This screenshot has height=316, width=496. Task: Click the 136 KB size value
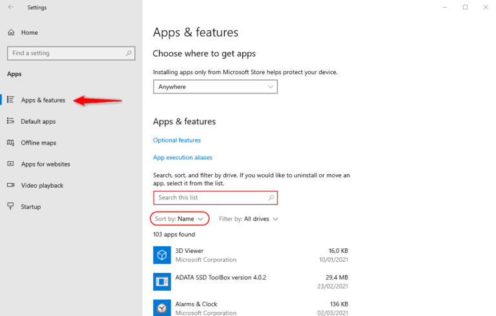(x=339, y=304)
